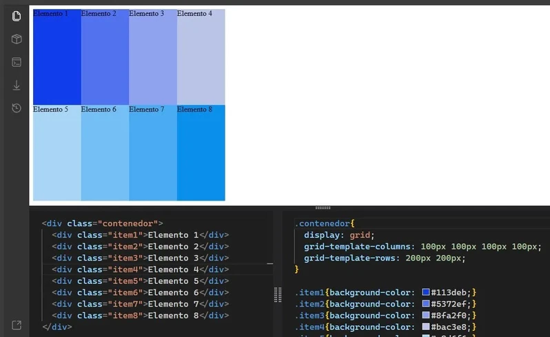Place the cursor on the HTML line with class="item2"
This screenshot has height=337, width=550.
(141, 247)
